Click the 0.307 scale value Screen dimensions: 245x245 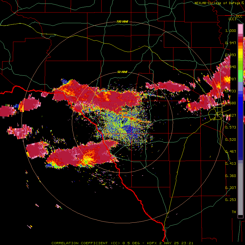pos(231,188)
